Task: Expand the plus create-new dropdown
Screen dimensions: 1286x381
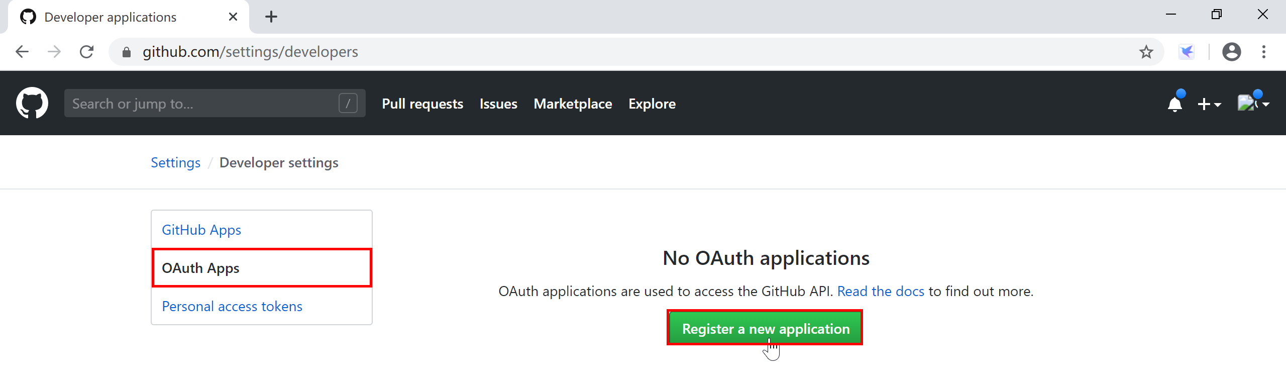Action: point(1209,104)
